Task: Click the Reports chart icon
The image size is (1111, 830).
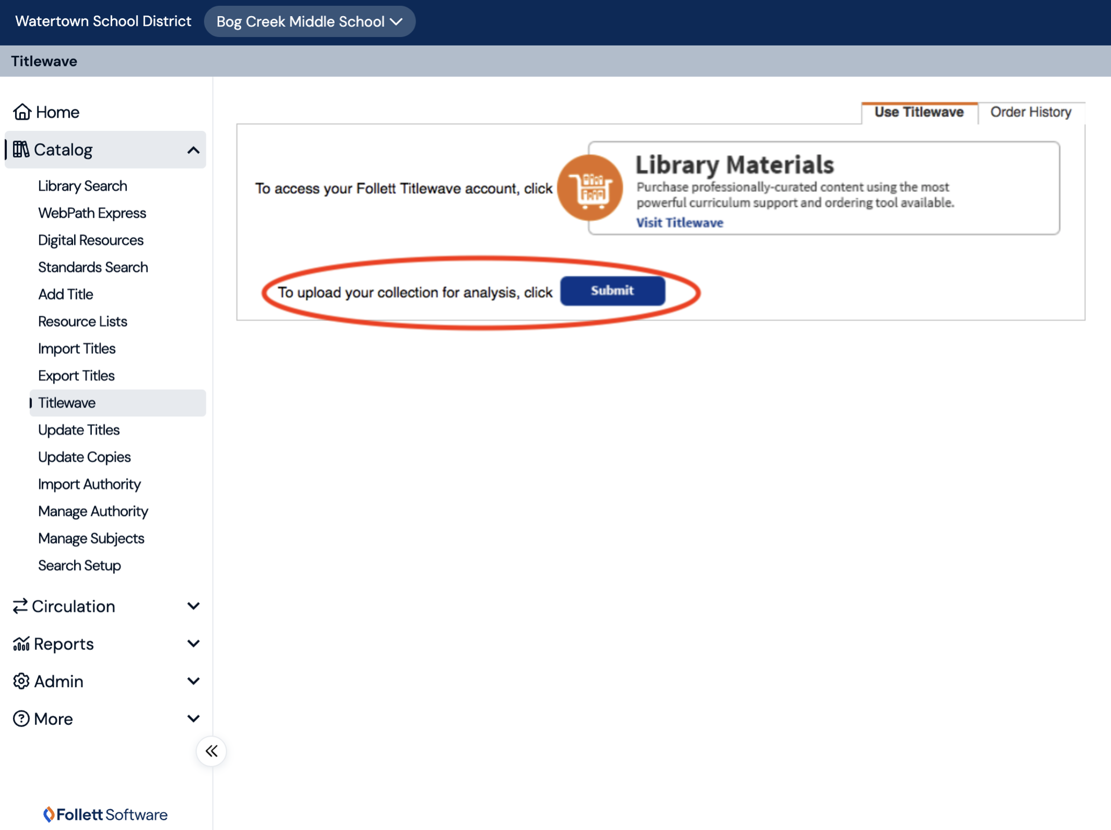Action: 21,644
